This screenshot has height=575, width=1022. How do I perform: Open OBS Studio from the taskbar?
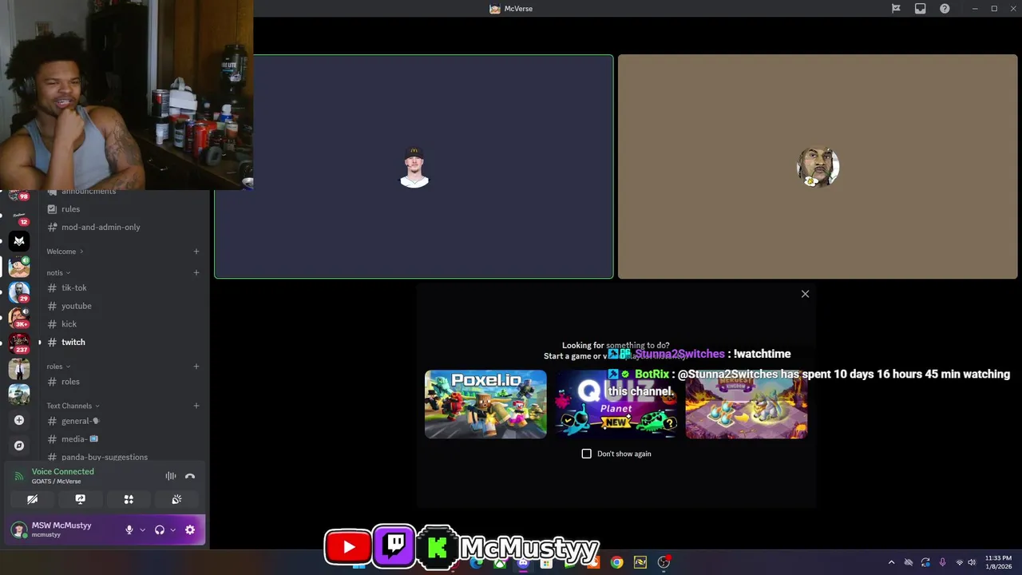pyautogui.click(x=664, y=562)
